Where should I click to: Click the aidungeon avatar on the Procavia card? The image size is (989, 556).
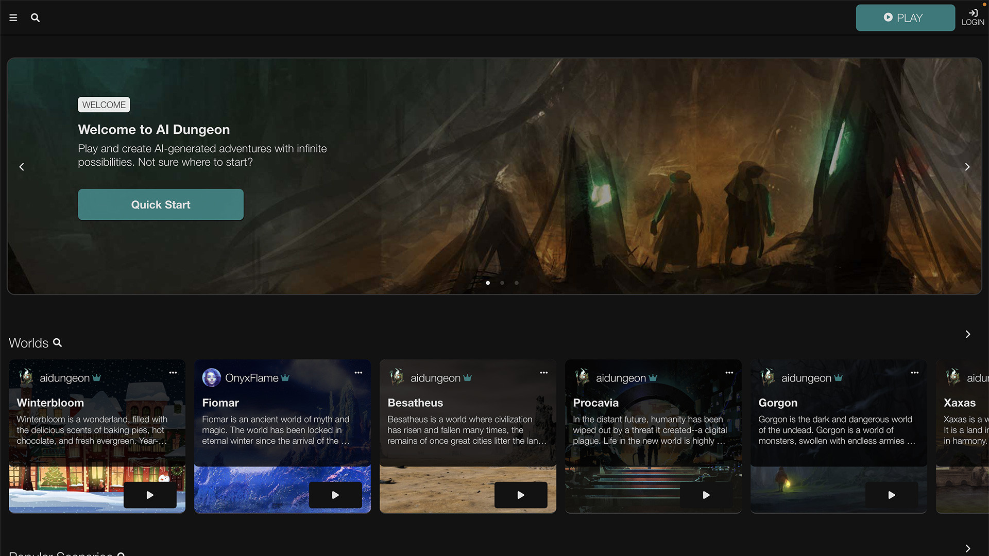pyautogui.click(x=583, y=377)
